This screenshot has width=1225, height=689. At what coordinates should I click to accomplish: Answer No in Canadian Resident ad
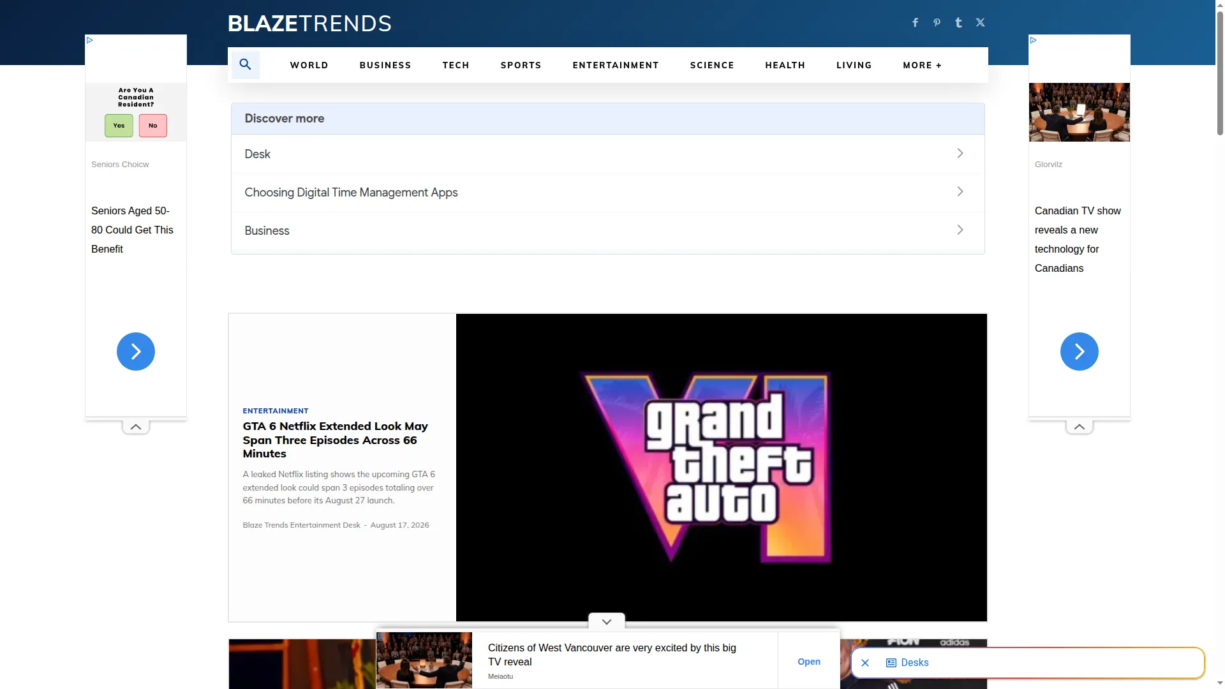[x=153, y=126]
